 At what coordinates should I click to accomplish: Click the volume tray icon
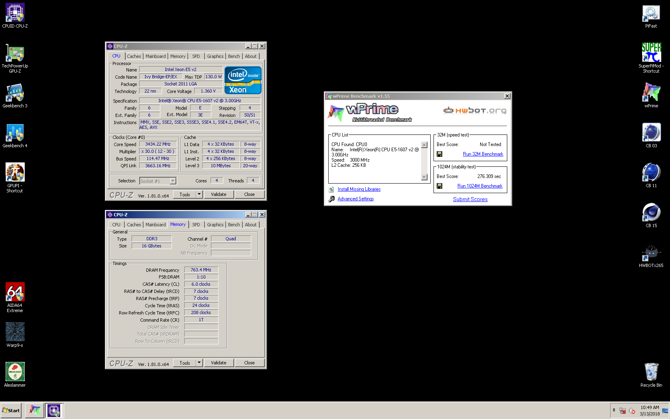tap(632, 411)
